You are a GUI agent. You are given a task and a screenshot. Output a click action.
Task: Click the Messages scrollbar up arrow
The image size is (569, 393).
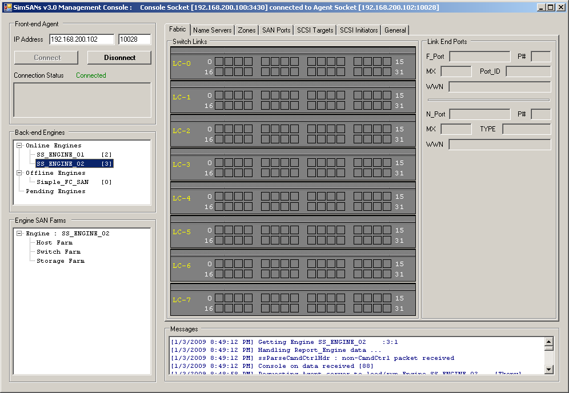548,342
